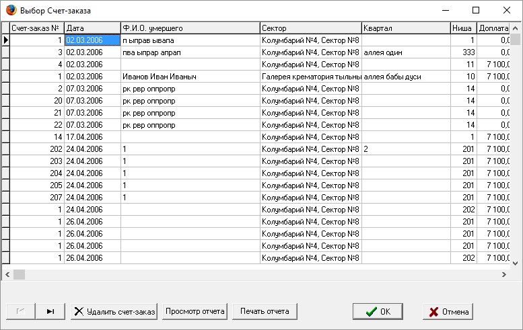523x330 pixels.
Task: Click the Ф.И.О. умершего column header
Action: point(190,28)
